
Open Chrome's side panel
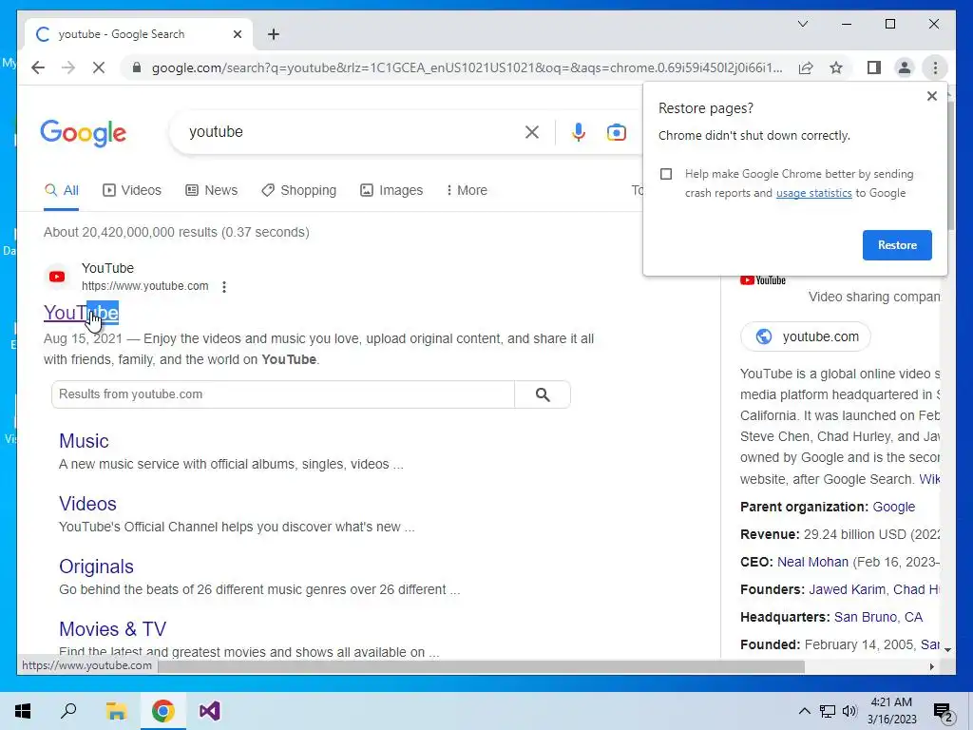click(874, 67)
